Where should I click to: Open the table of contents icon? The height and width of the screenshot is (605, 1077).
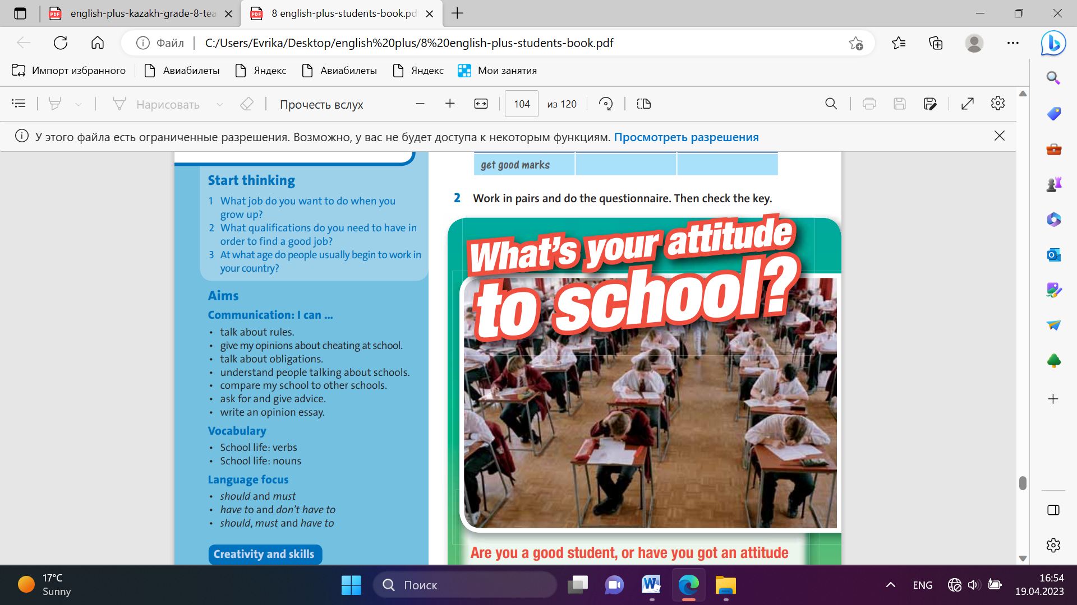[19, 104]
